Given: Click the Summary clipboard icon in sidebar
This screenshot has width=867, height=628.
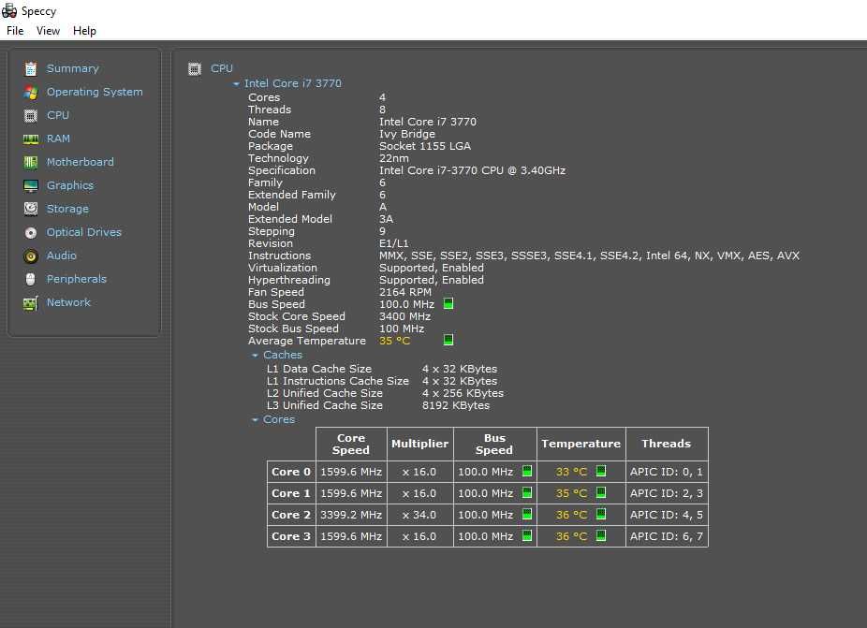Looking at the screenshot, I should coord(31,68).
